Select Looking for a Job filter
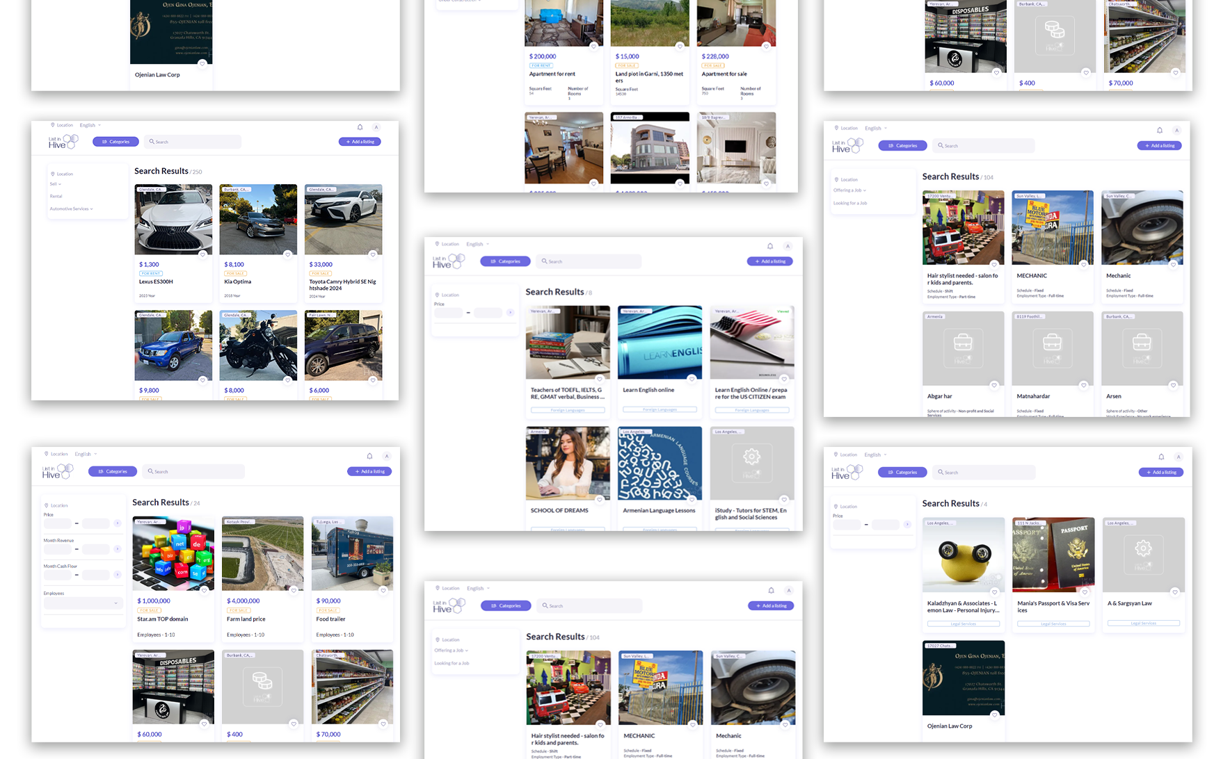The image size is (1230, 759). pyautogui.click(x=851, y=202)
